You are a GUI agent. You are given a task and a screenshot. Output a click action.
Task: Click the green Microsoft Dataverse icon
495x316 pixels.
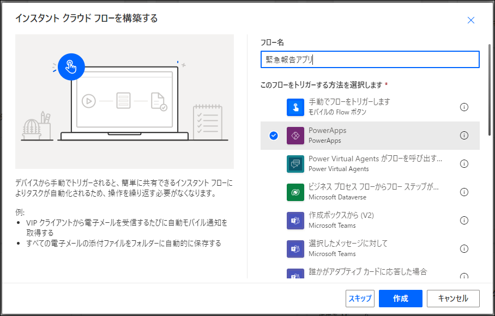(x=295, y=192)
